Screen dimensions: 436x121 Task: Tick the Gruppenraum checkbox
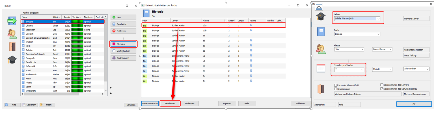coord(336,89)
